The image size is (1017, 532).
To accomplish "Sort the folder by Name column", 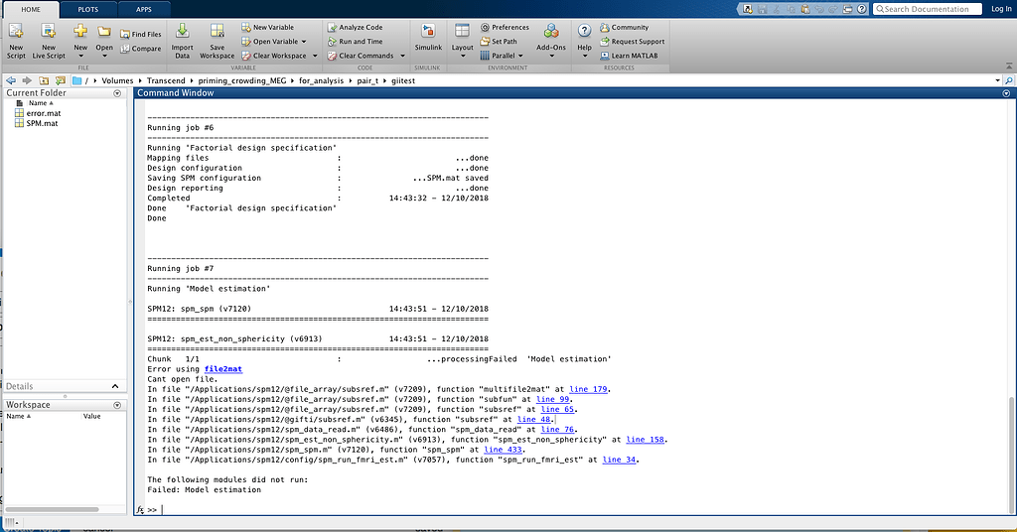I will tap(41, 103).
